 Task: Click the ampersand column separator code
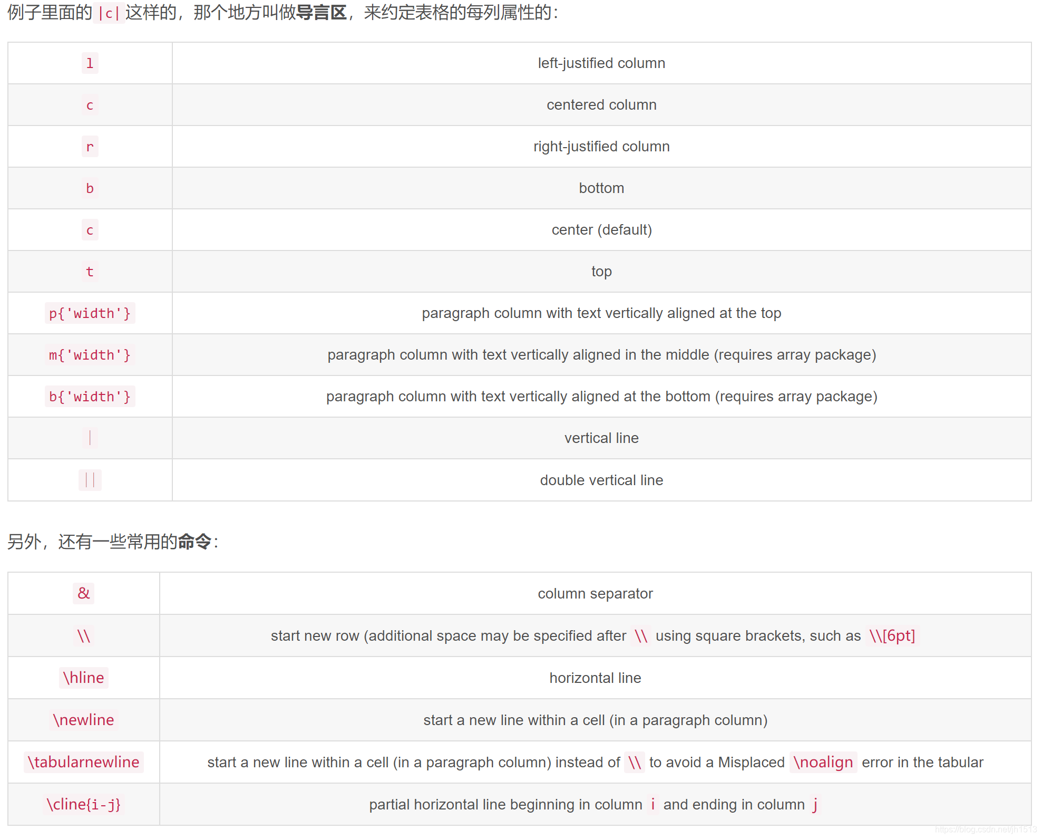(x=83, y=593)
